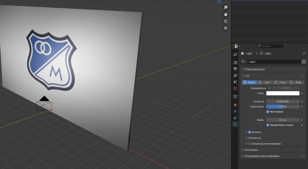Open the World properties tab (red globe)

point(235,88)
